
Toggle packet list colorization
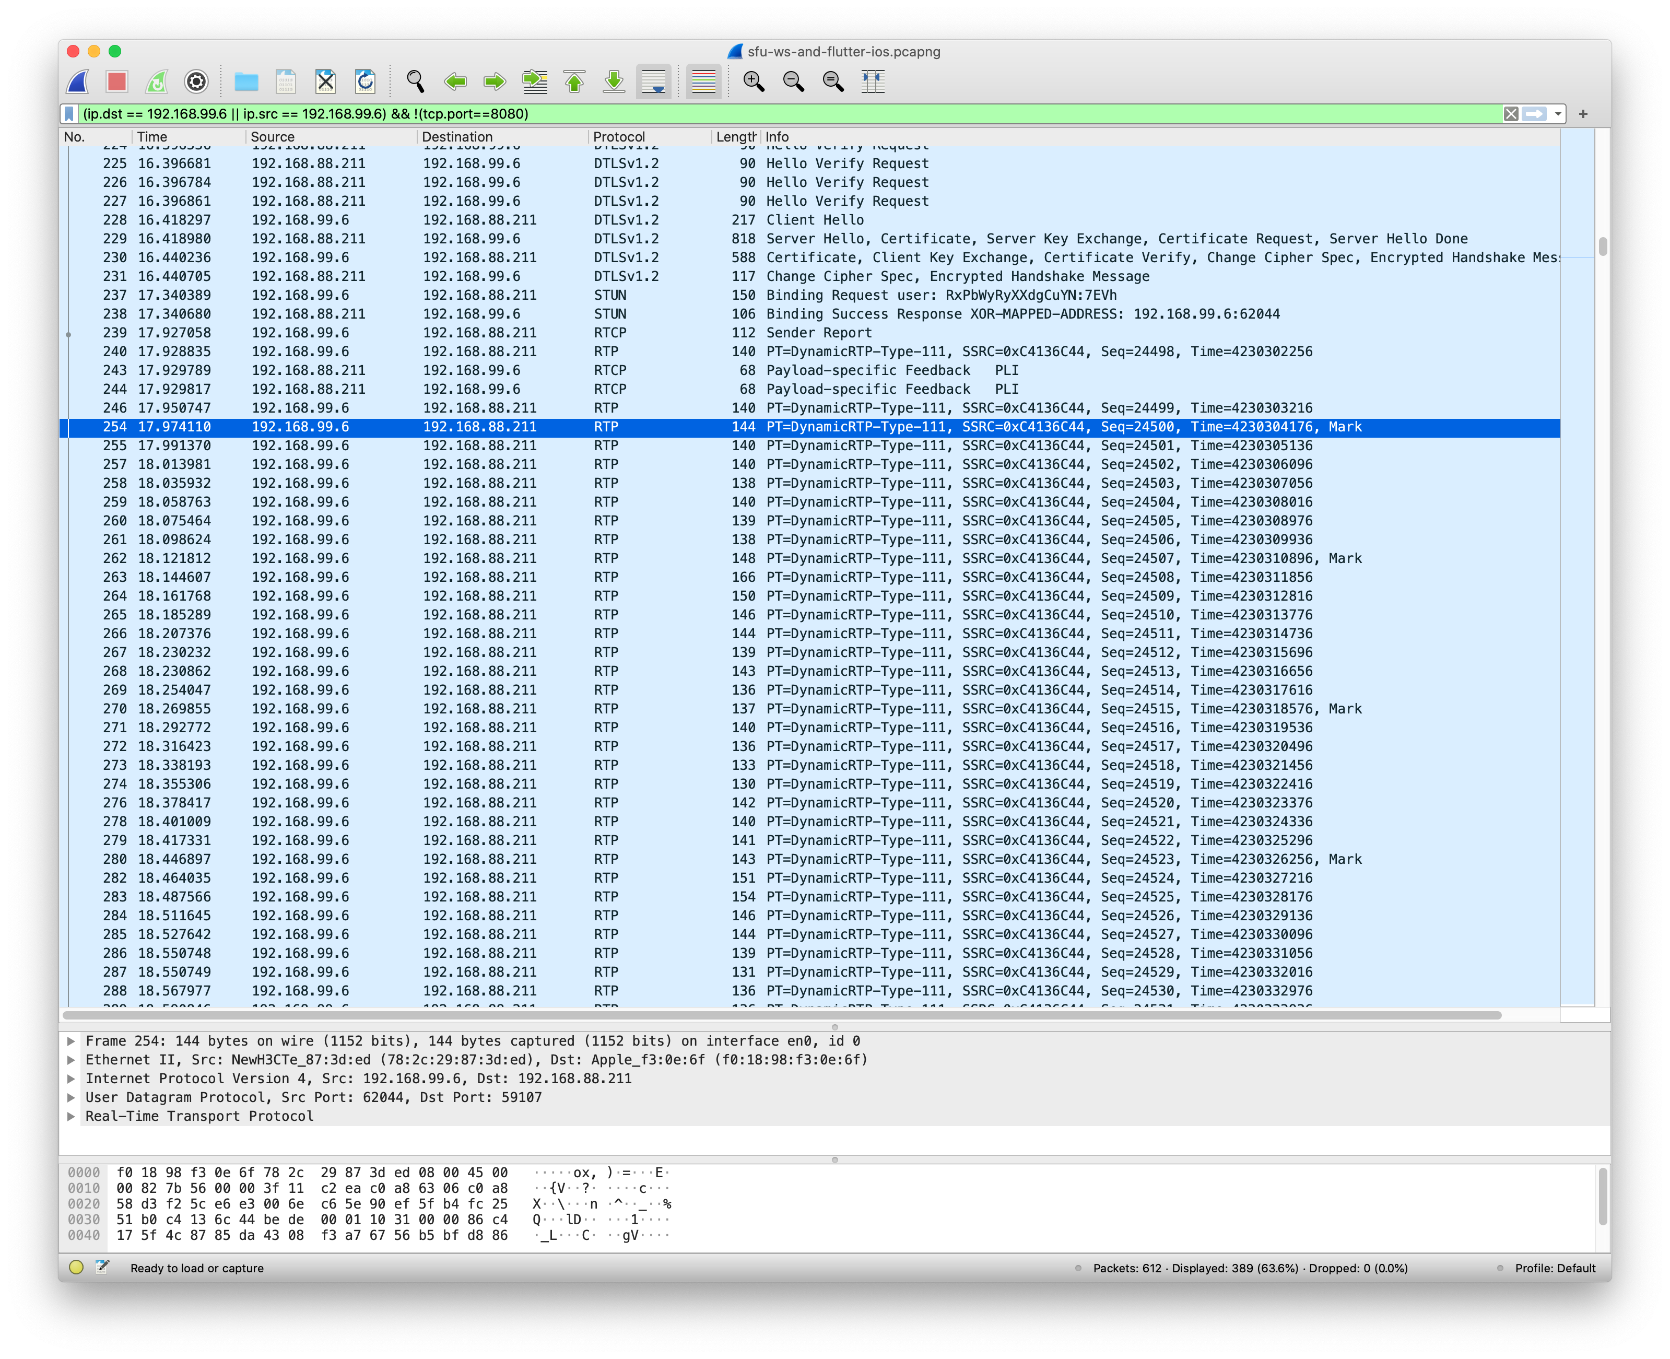tap(702, 81)
